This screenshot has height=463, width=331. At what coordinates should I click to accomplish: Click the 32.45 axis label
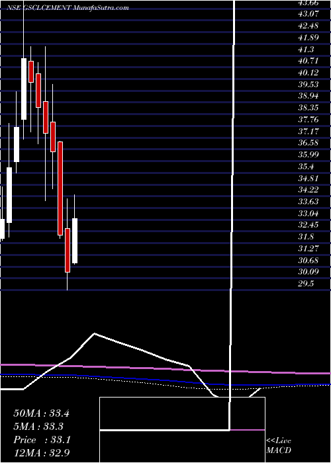pyautogui.click(x=308, y=225)
